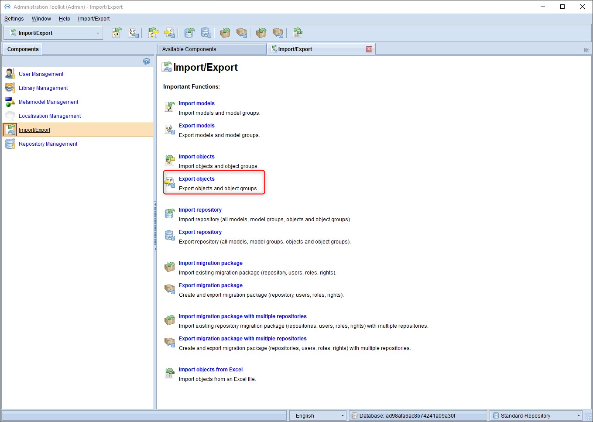Click the icon beside Import models link
593x422 pixels.
pos(170,106)
